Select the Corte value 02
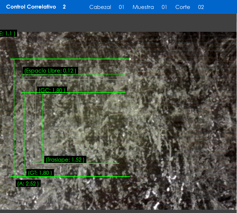Viewport: 237px width, 213px height. click(x=201, y=7)
